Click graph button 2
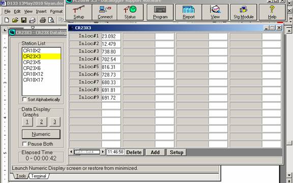293x183 pixels. (x=42, y=122)
